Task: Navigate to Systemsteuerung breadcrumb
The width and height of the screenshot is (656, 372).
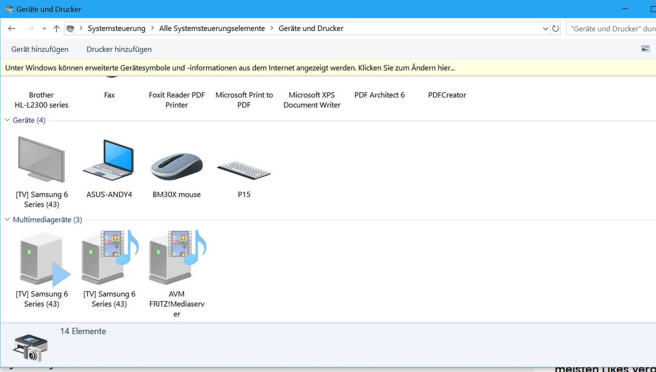Action: tap(116, 29)
